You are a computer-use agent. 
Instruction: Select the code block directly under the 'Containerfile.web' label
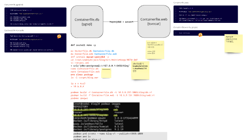[206, 14]
